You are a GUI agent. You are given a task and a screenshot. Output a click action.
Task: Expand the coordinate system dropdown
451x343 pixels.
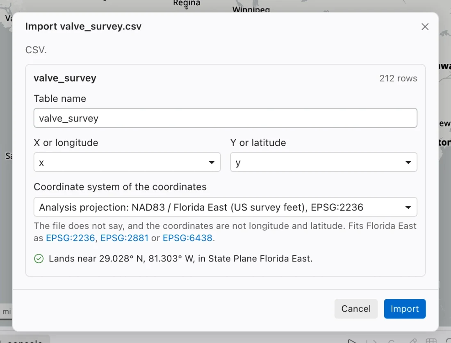[225, 207]
